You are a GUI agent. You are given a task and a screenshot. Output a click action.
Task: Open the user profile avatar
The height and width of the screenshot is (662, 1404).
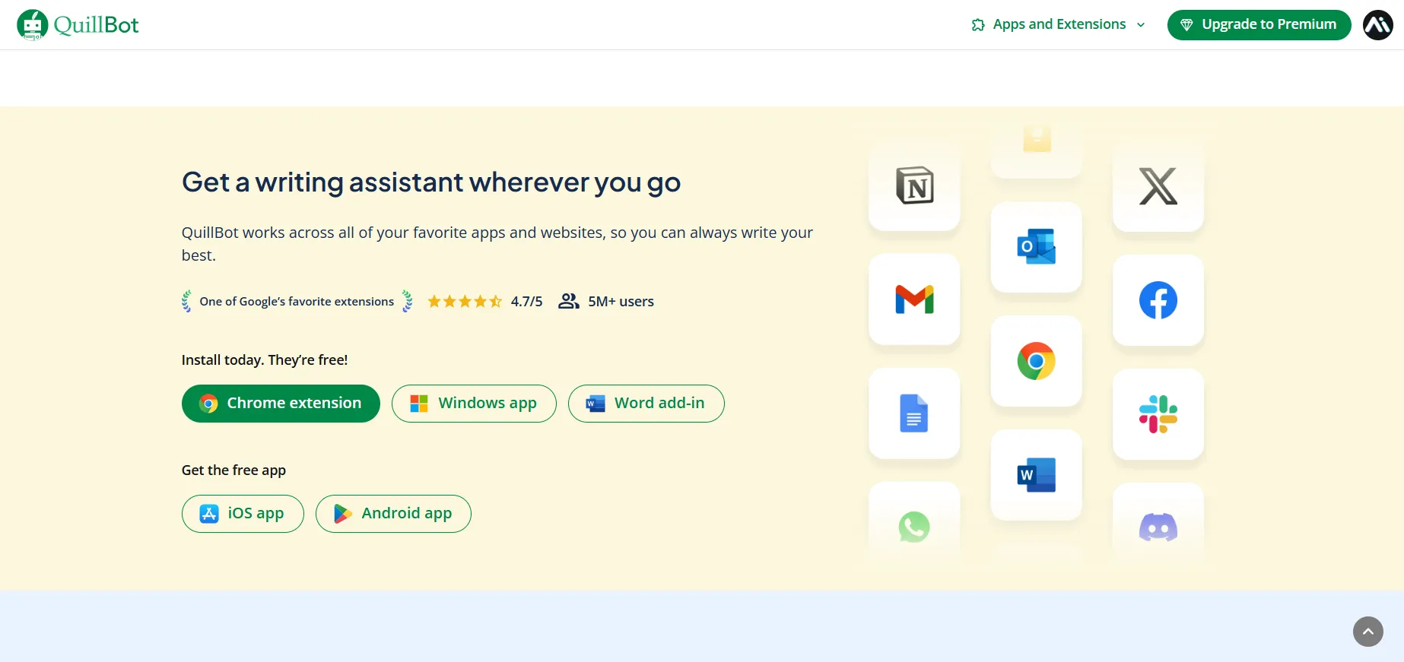click(1377, 25)
